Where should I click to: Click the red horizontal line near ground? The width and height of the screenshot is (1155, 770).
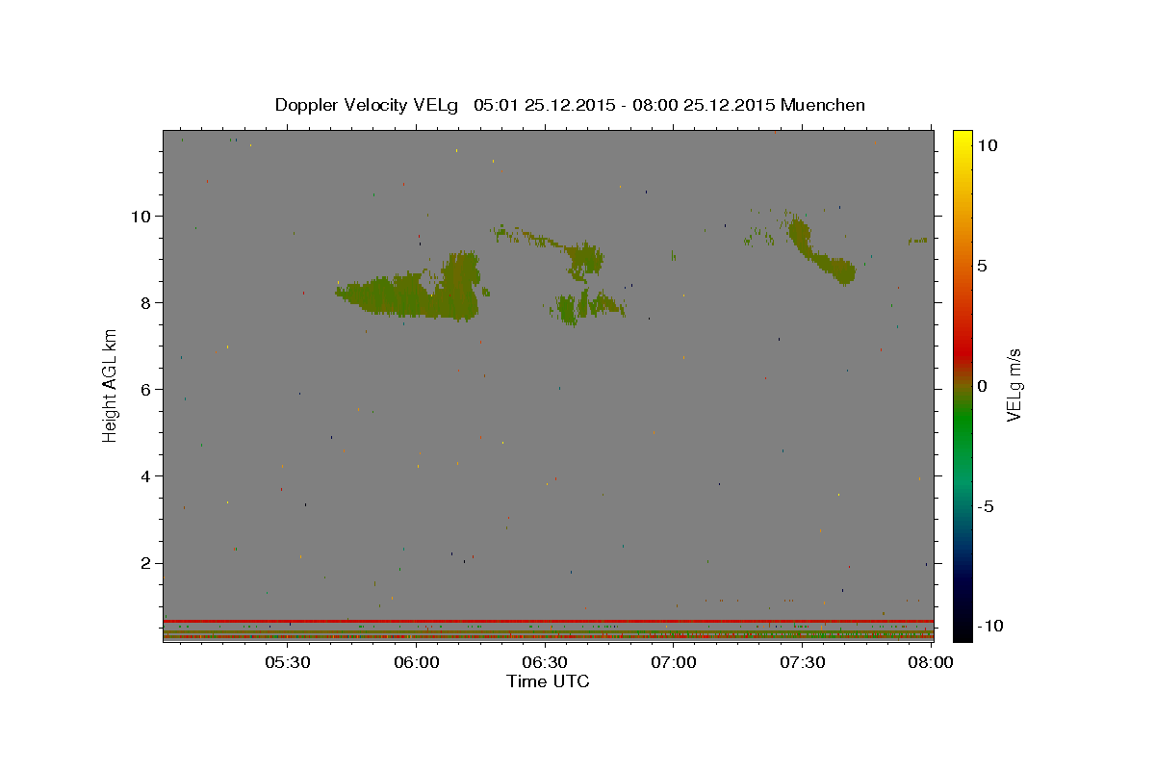pos(548,621)
